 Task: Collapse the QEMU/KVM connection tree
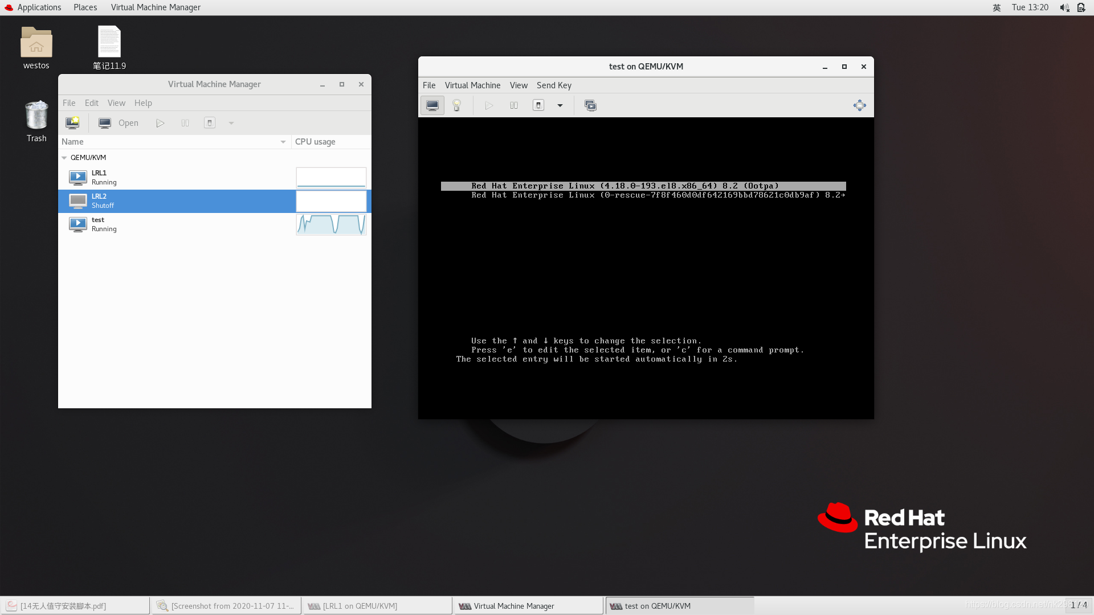[x=64, y=158]
